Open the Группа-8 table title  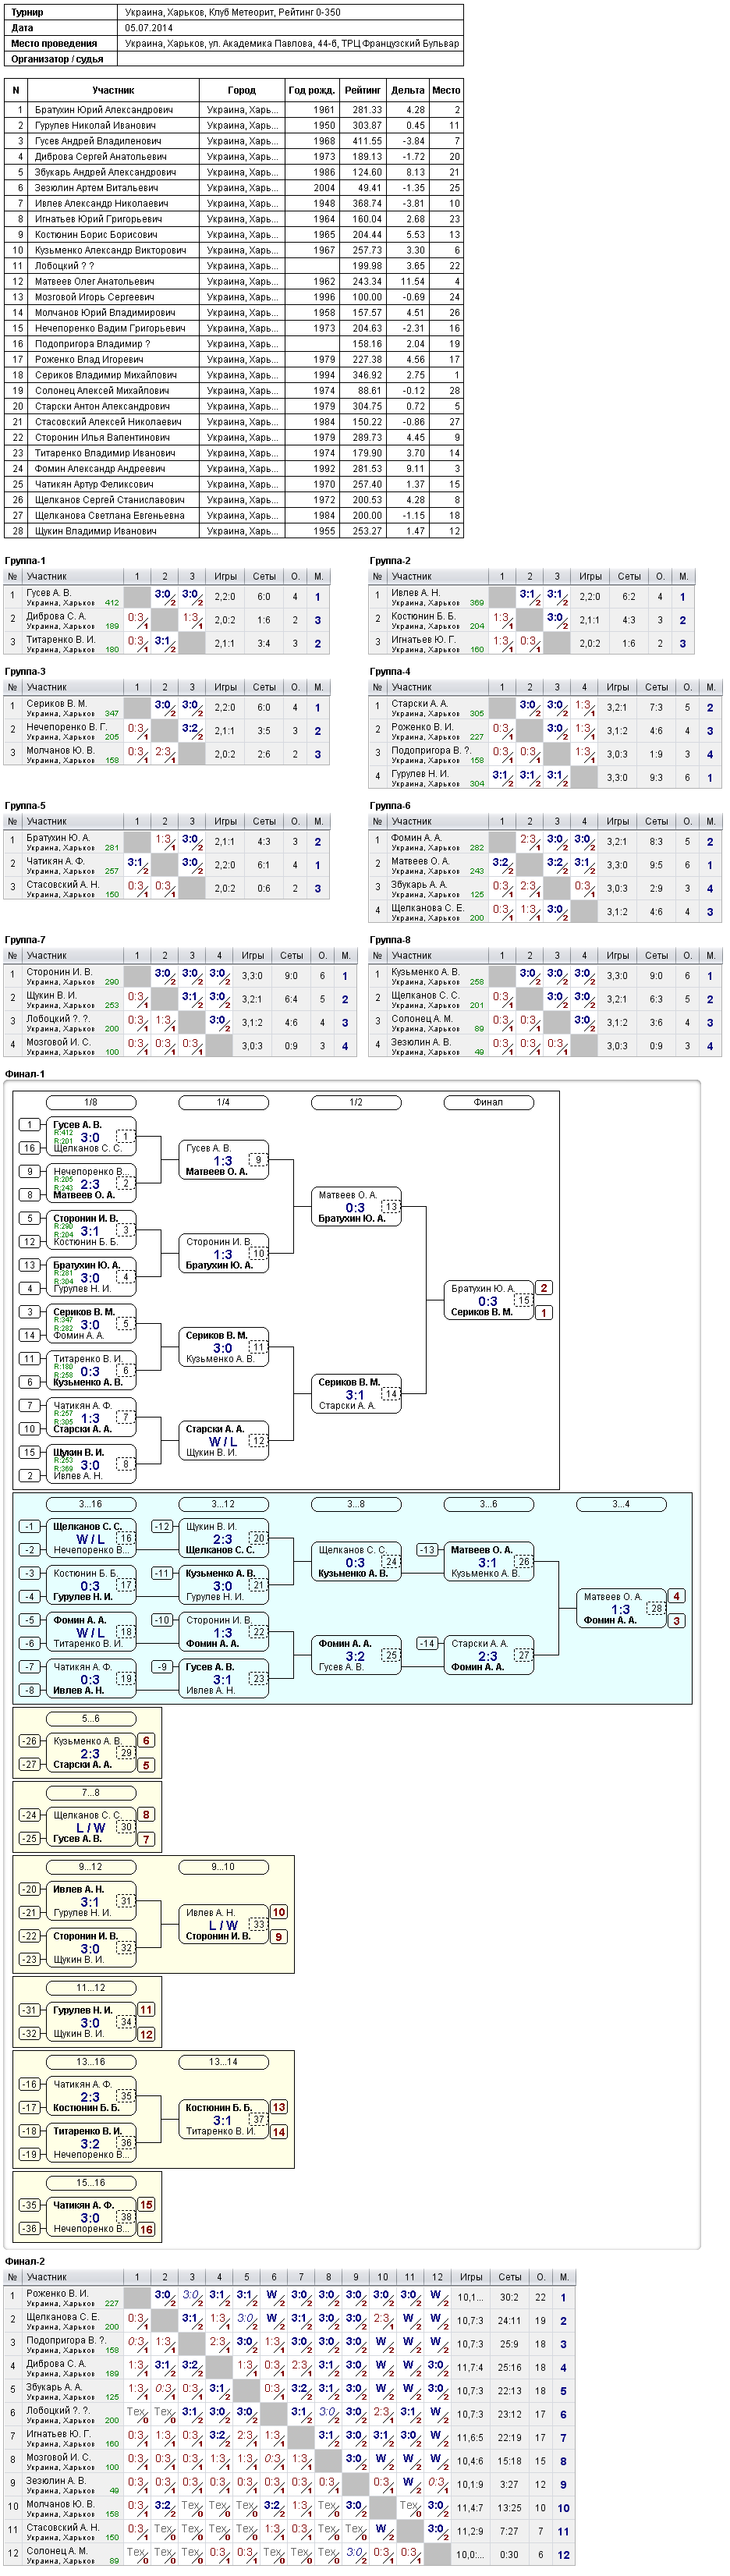[390, 940]
